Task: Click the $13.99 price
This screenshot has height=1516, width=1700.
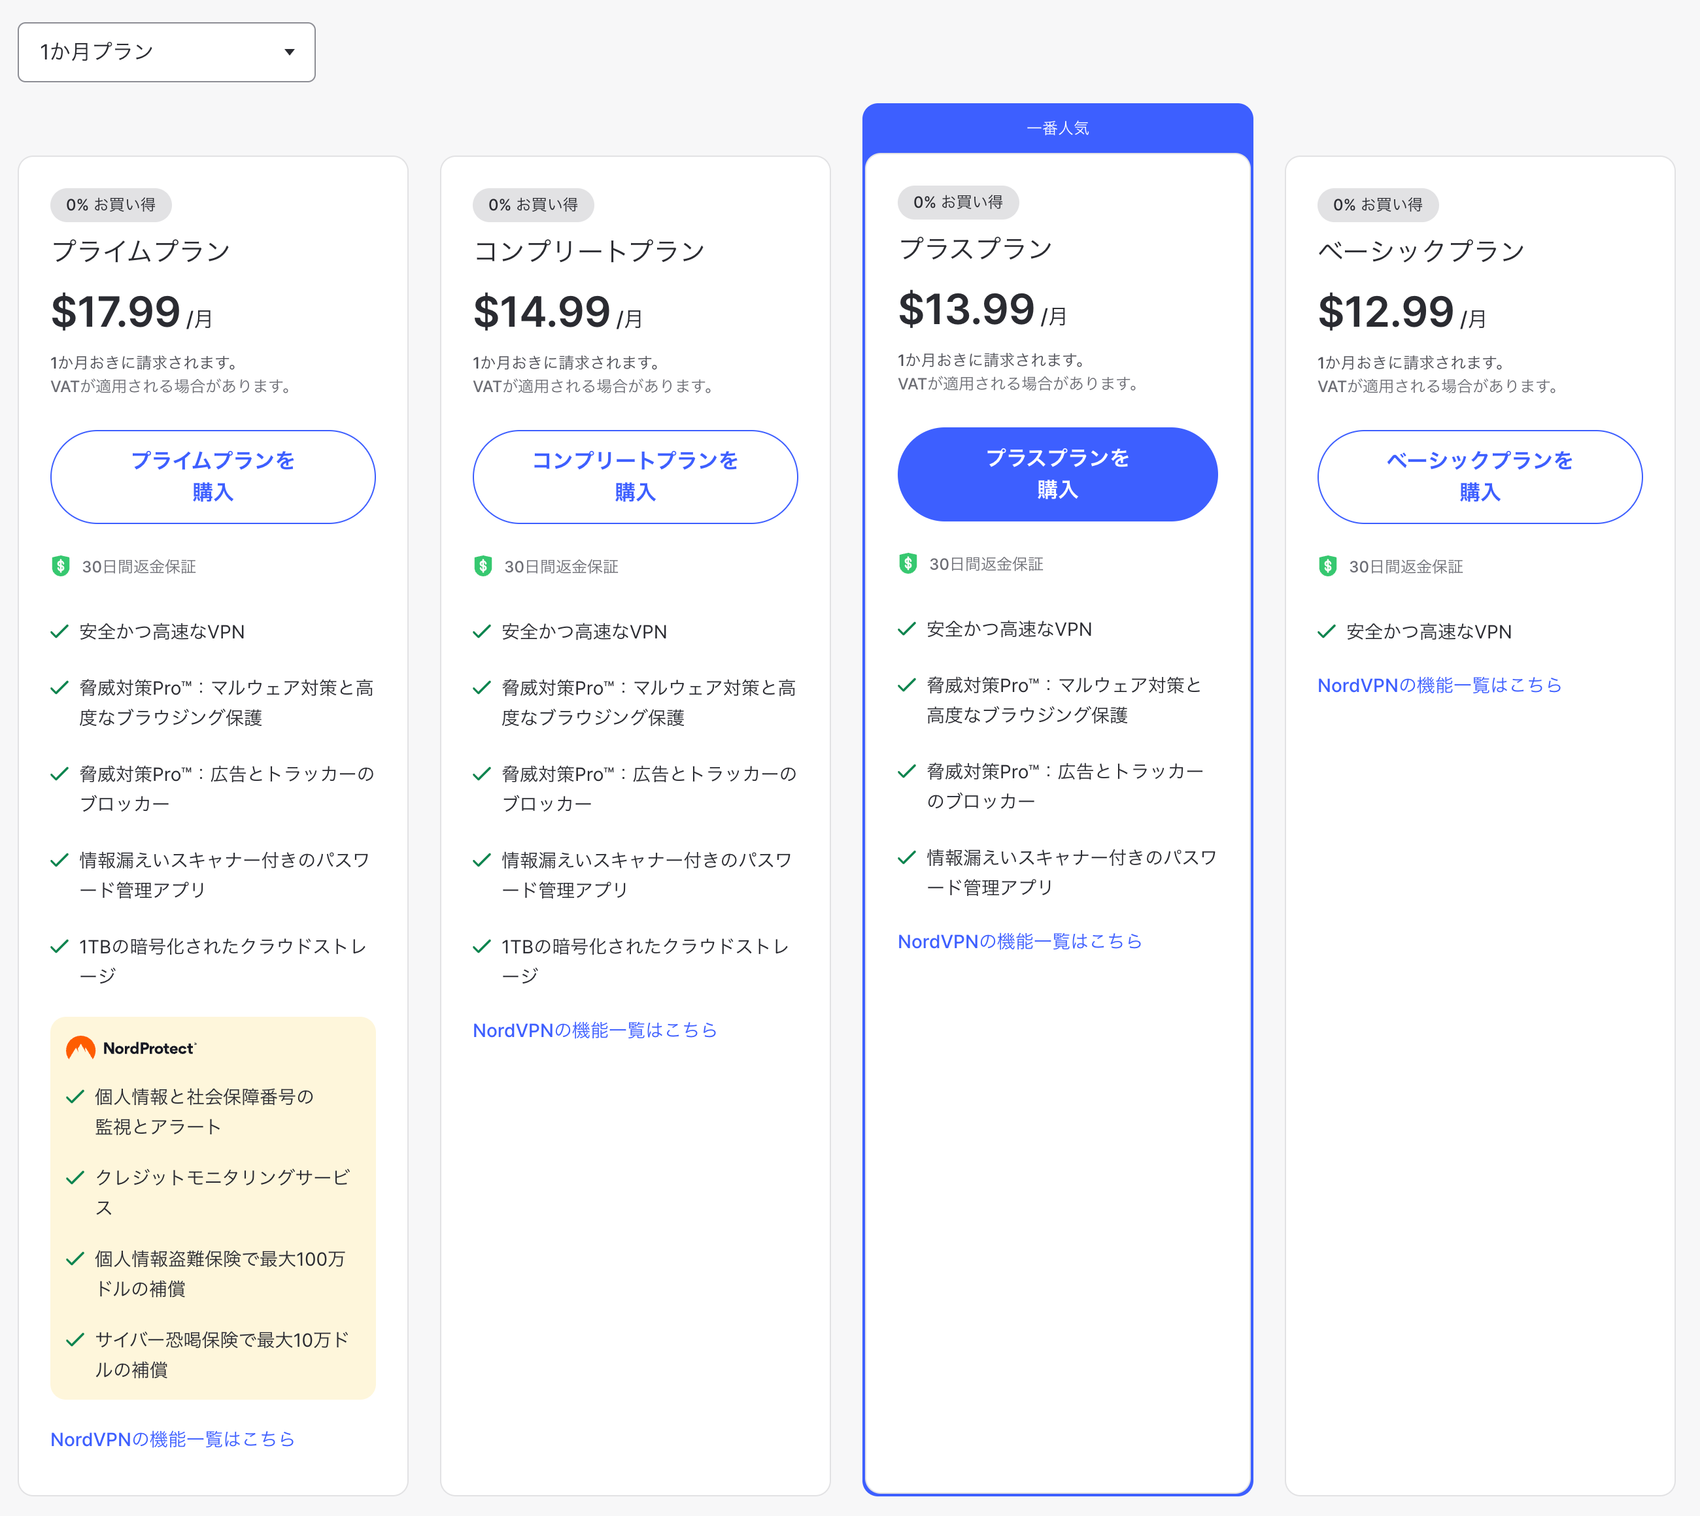Action: click(x=966, y=309)
